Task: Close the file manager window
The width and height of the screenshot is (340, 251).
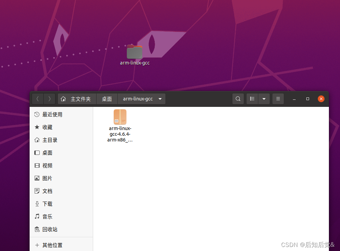Action: pyautogui.click(x=321, y=99)
